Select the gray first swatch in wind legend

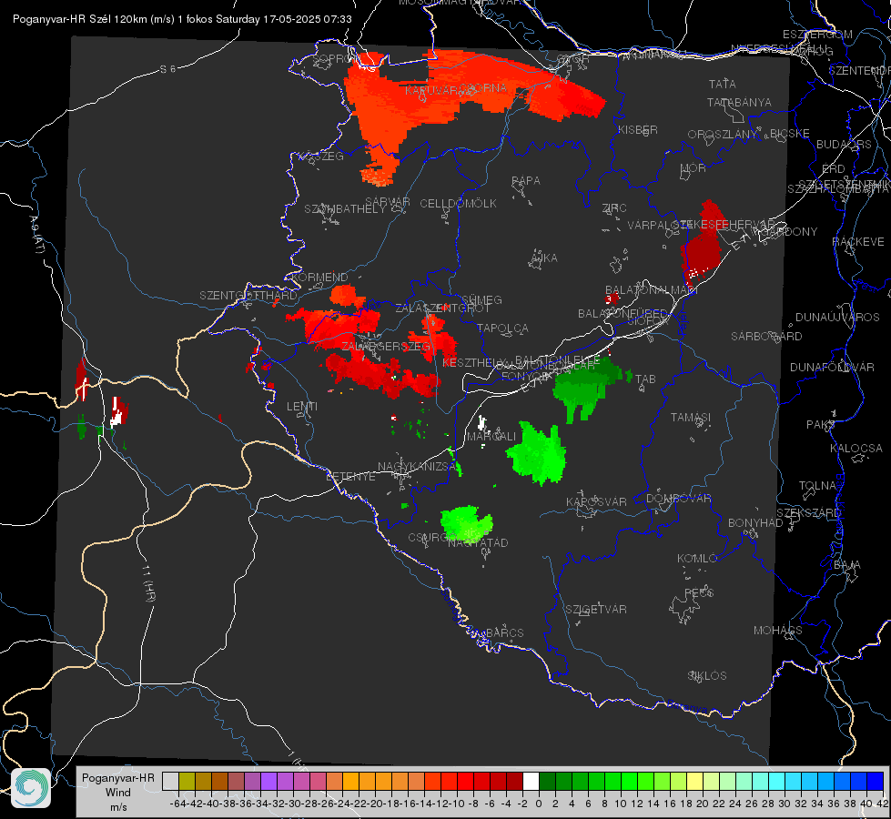[x=170, y=781]
